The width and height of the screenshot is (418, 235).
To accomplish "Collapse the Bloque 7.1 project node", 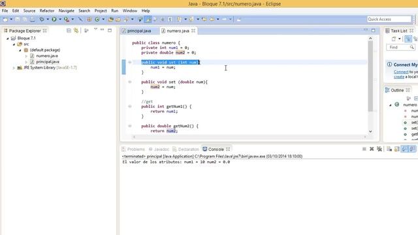I will [x=7, y=39].
